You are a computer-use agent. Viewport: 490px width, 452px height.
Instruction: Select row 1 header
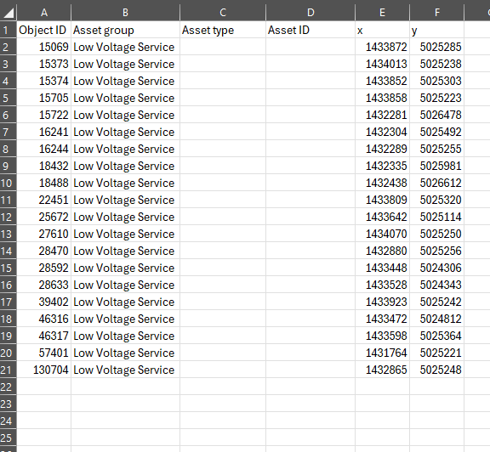coord(9,30)
